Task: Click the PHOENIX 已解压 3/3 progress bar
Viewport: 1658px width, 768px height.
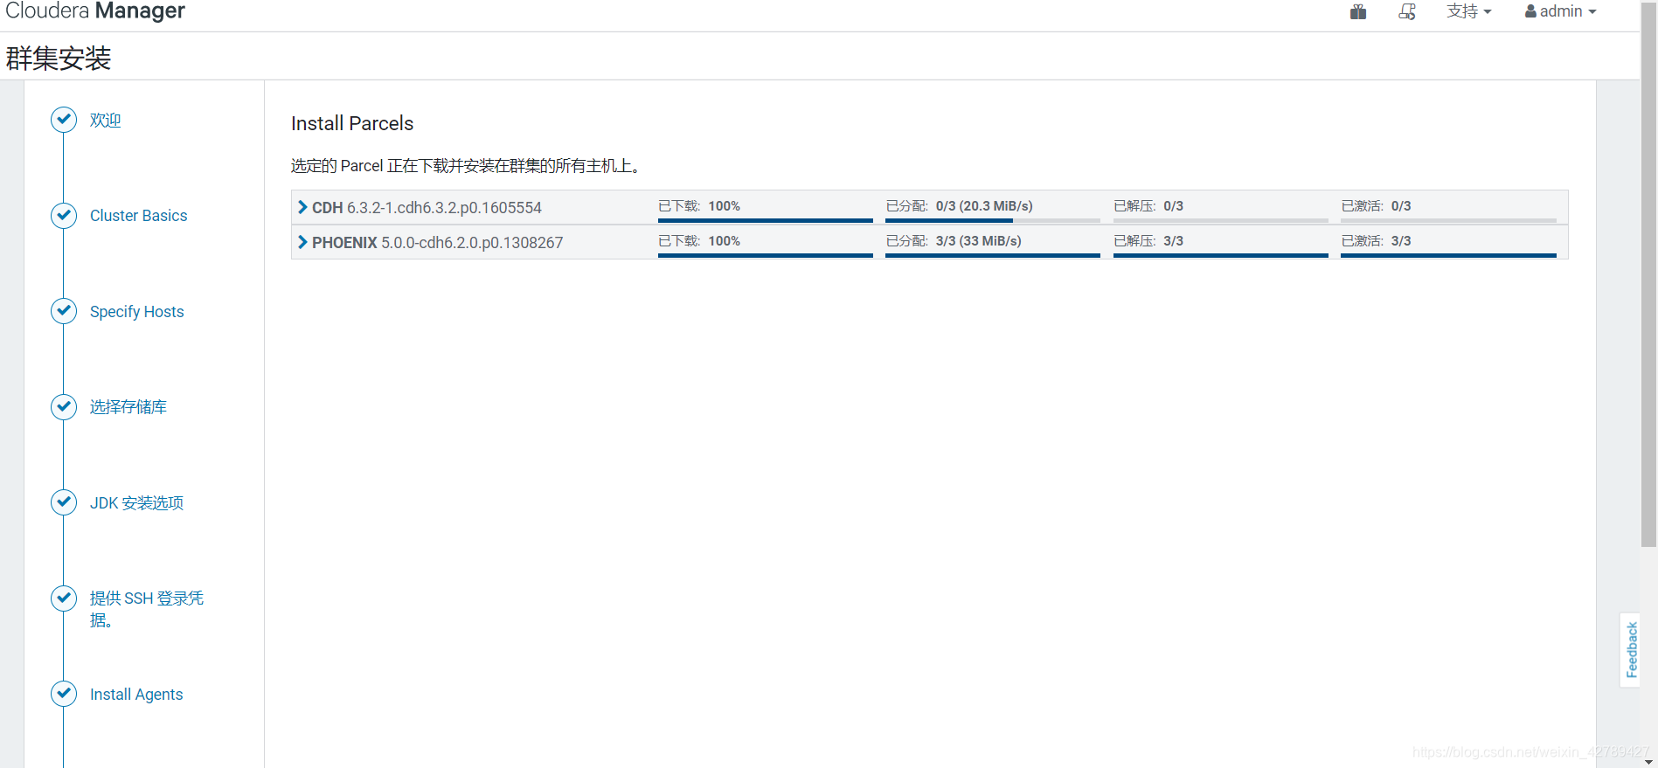Action: click(1221, 255)
